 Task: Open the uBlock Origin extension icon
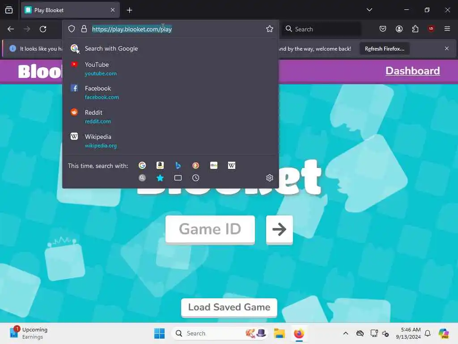(x=431, y=29)
